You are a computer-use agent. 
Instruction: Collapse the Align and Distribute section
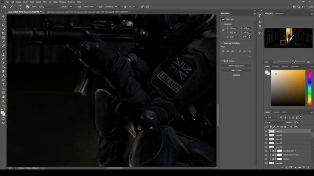[222, 43]
